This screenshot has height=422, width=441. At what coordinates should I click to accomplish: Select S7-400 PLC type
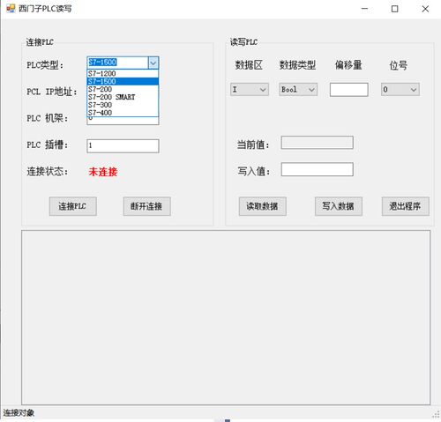(123, 113)
